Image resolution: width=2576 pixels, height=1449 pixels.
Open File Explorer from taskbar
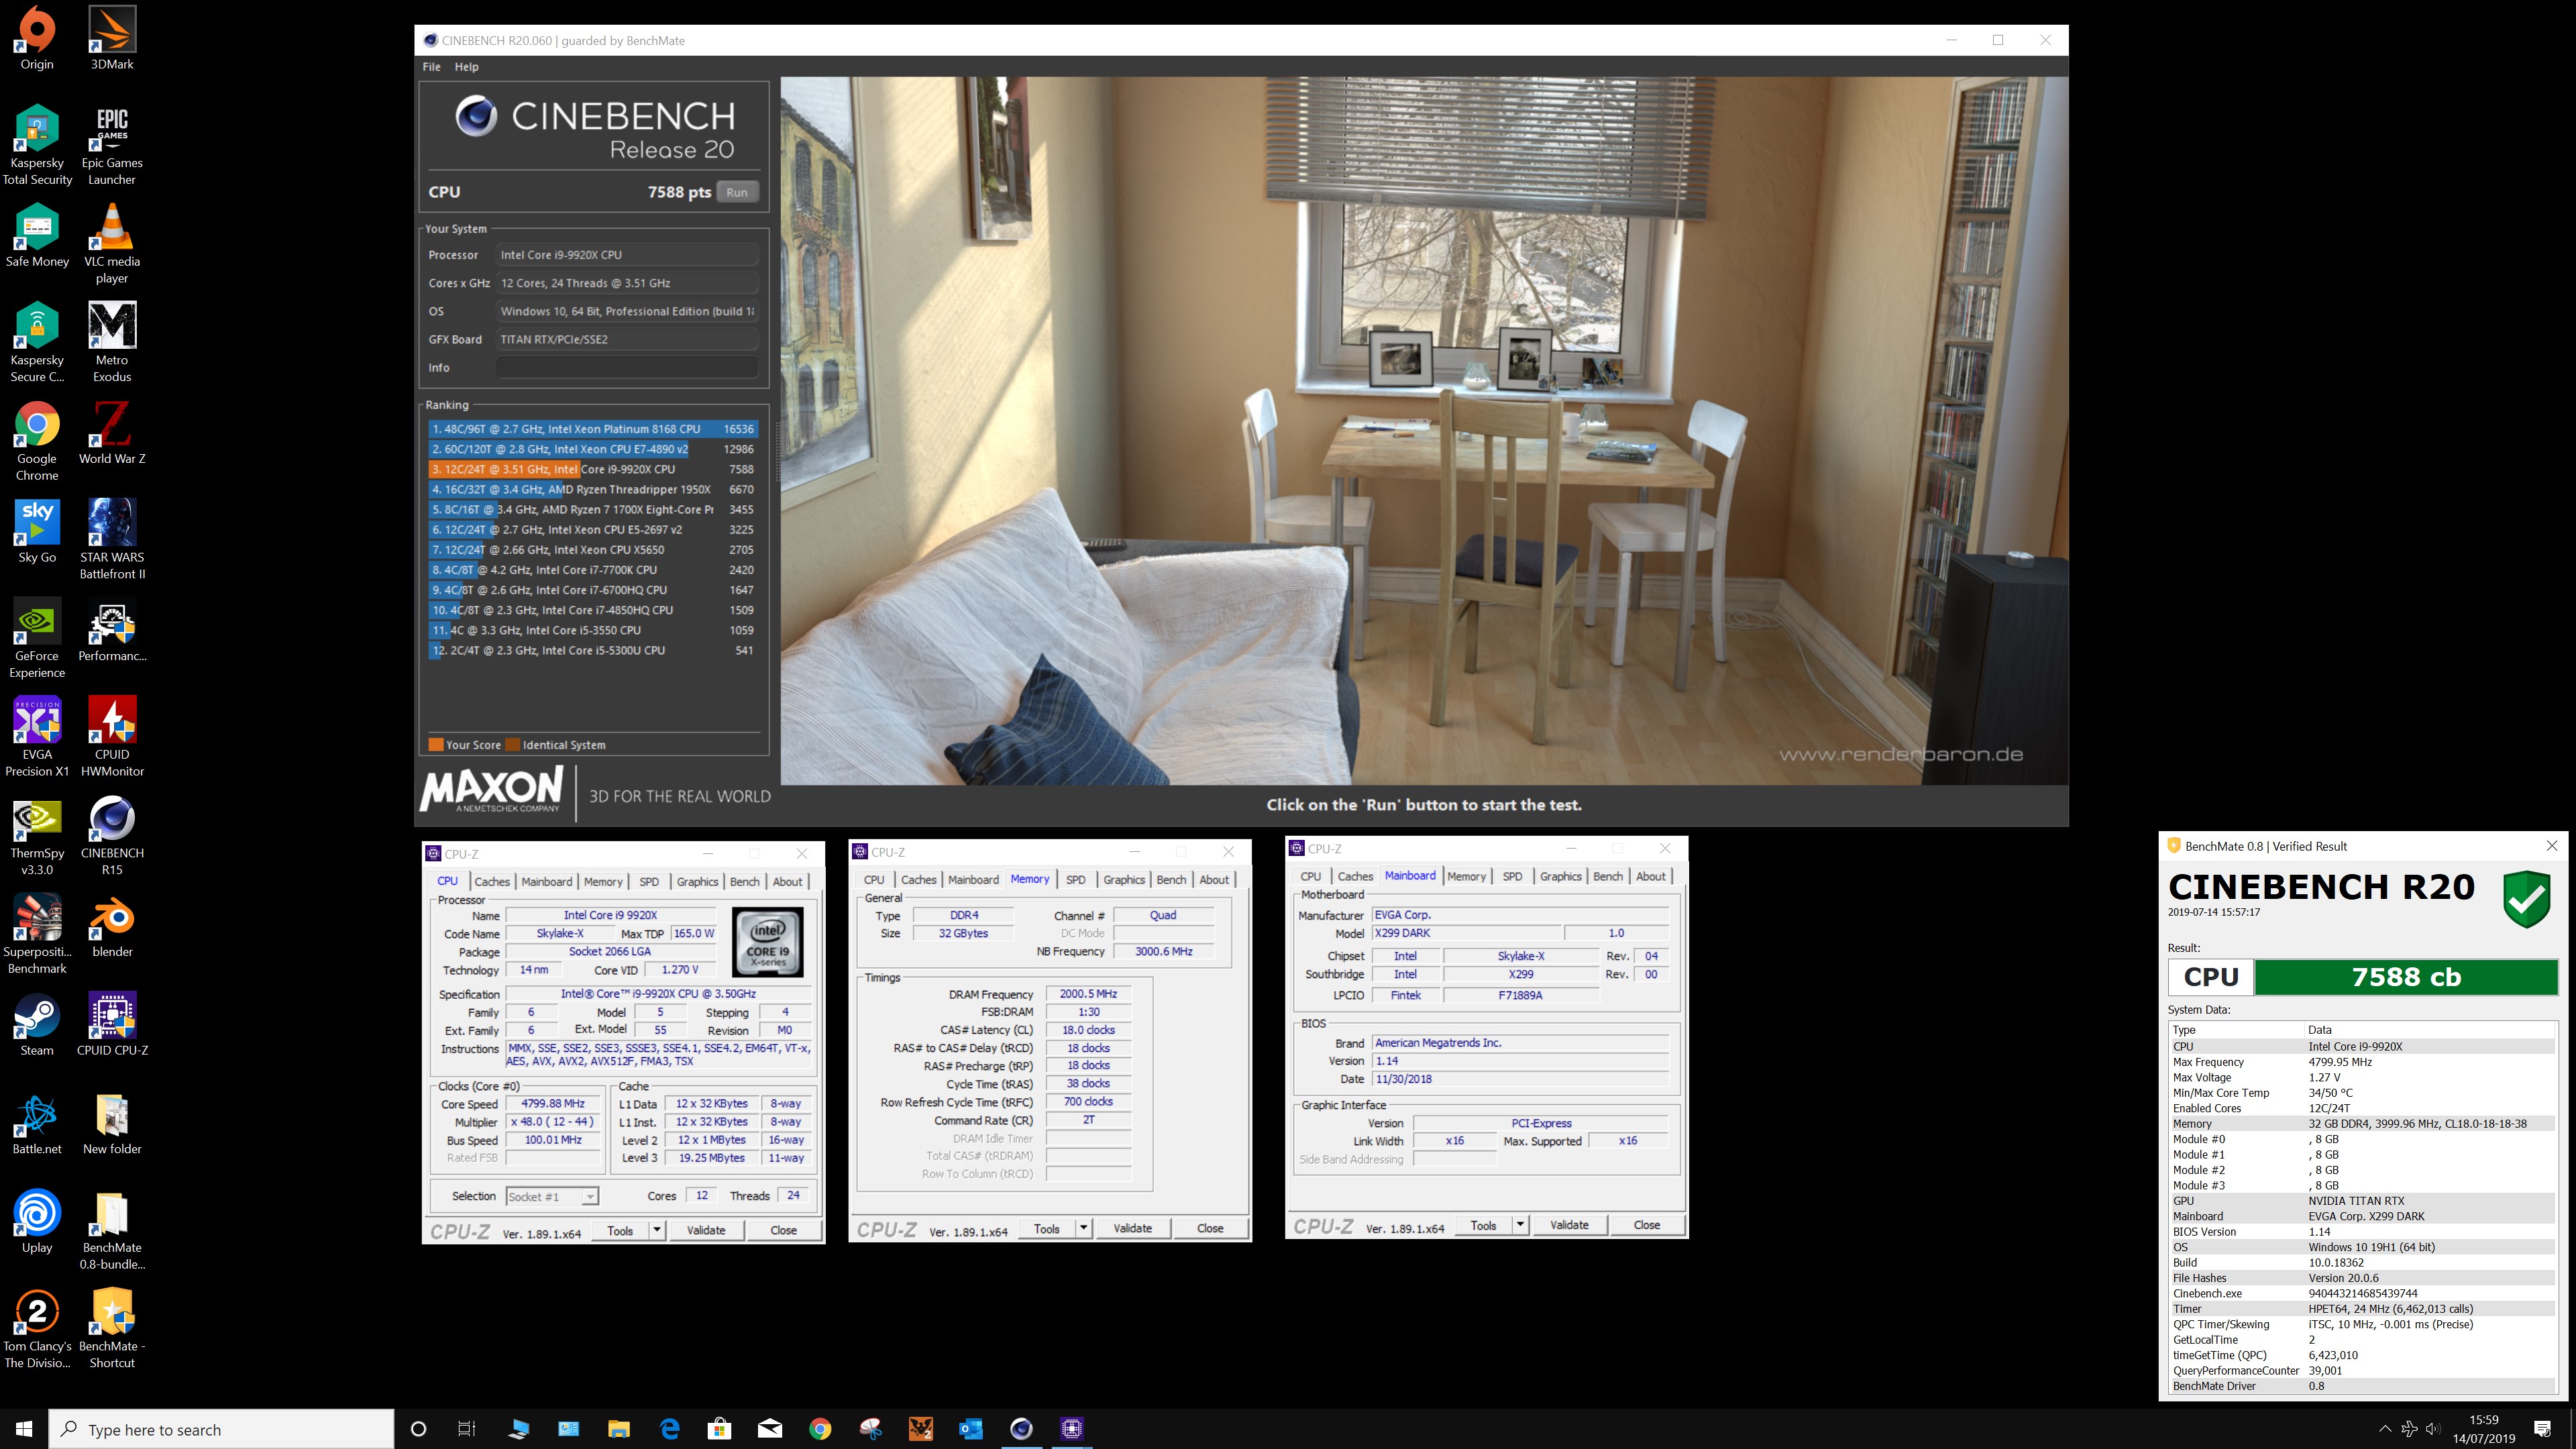tap(619, 1428)
